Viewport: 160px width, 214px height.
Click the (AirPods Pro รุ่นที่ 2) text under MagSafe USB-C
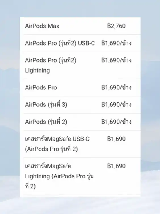click(51, 149)
